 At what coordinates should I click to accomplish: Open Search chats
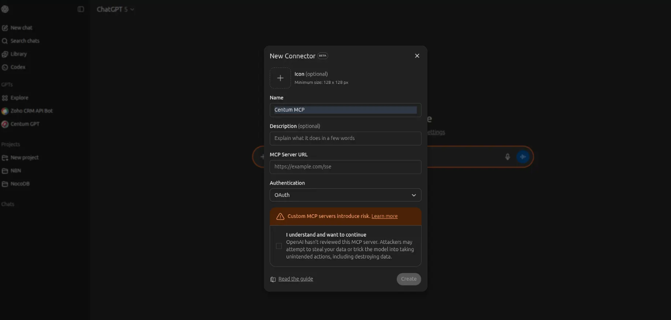coord(25,41)
